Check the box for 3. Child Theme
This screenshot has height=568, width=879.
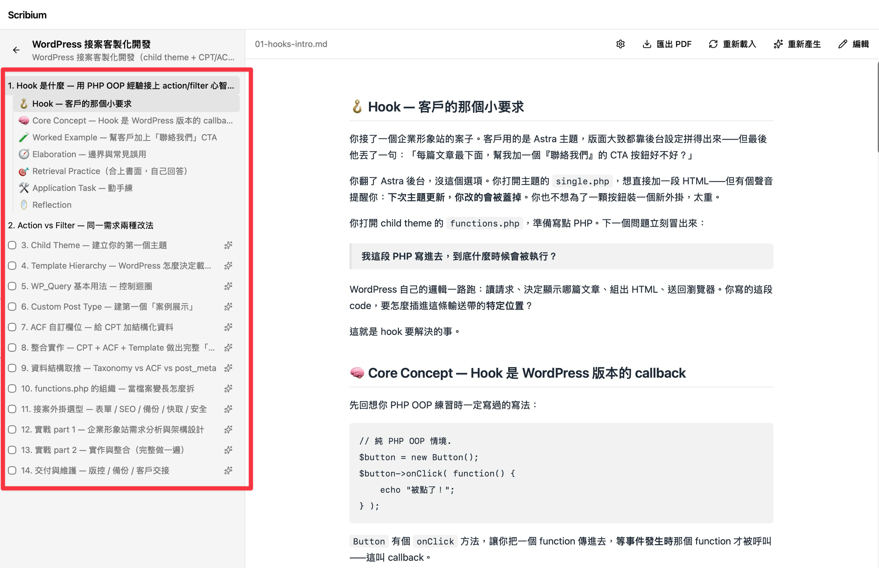click(x=12, y=245)
